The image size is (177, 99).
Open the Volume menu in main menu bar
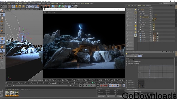tap(25, 3)
